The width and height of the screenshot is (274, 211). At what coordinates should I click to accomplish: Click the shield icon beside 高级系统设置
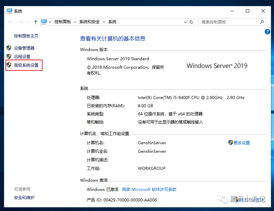[9, 65]
